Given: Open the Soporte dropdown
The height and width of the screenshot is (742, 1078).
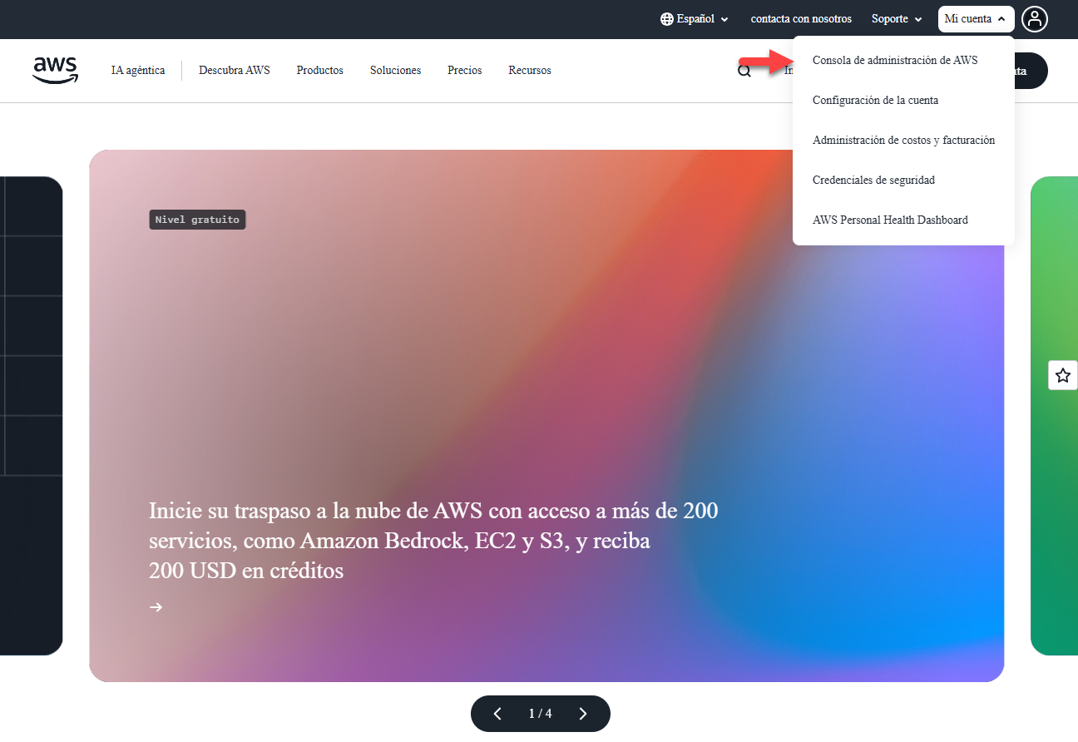Looking at the screenshot, I should click(897, 19).
